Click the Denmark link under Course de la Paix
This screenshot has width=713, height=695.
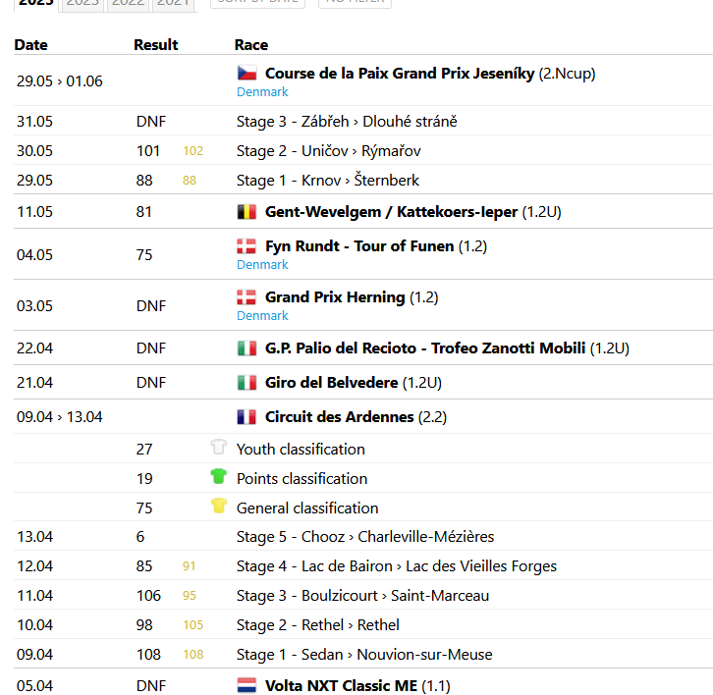coord(262,91)
